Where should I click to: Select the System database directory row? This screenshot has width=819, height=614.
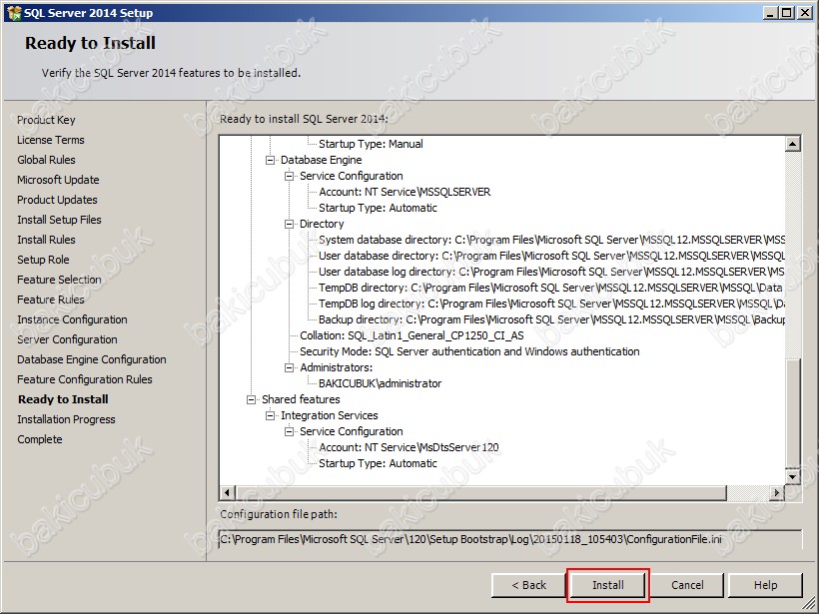(x=551, y=241)
